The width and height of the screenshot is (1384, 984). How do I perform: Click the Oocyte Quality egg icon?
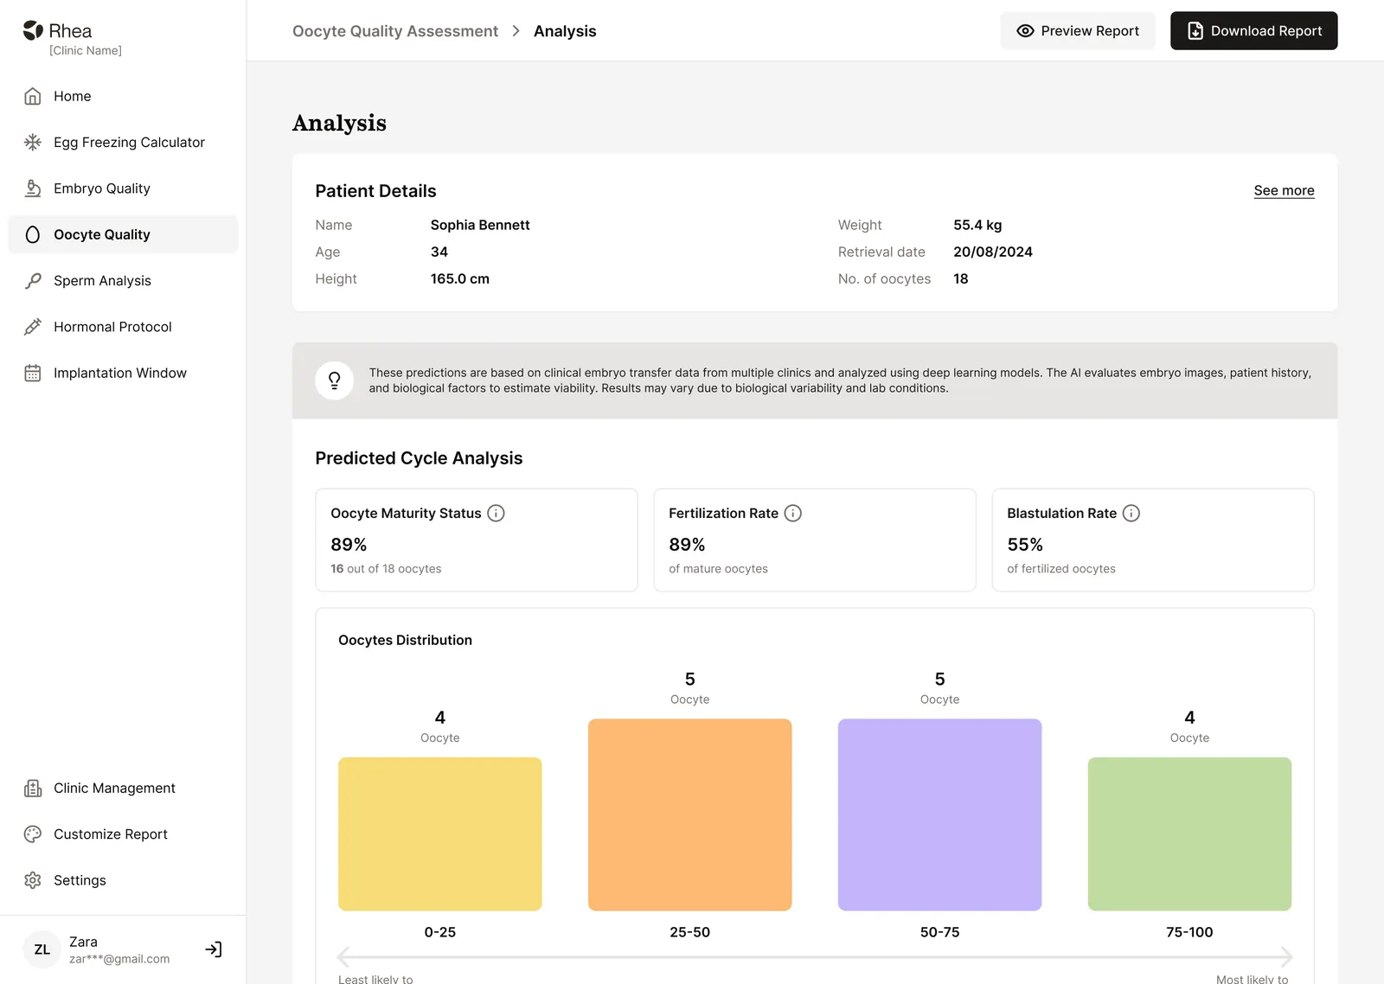(33, 234)
